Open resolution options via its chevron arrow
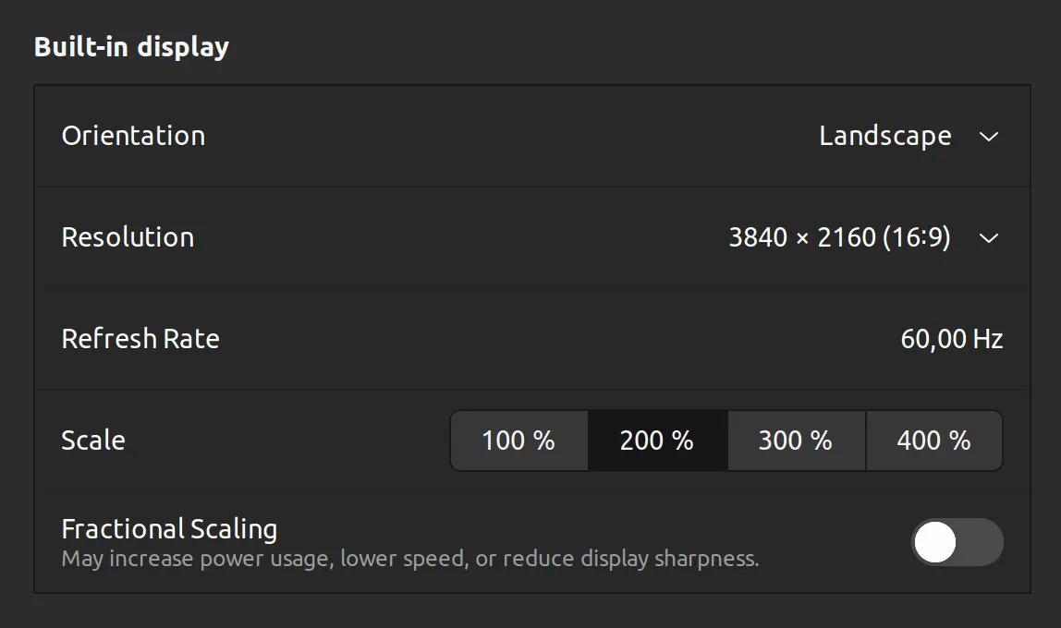Viewport: 1061px width, 628px height. pyautogui.click(x=988, y=237)
